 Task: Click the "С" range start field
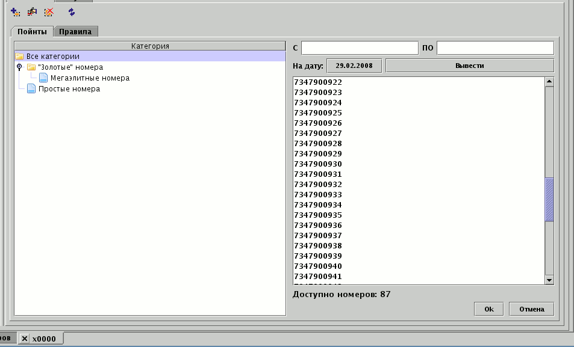[x=359, y=48]
